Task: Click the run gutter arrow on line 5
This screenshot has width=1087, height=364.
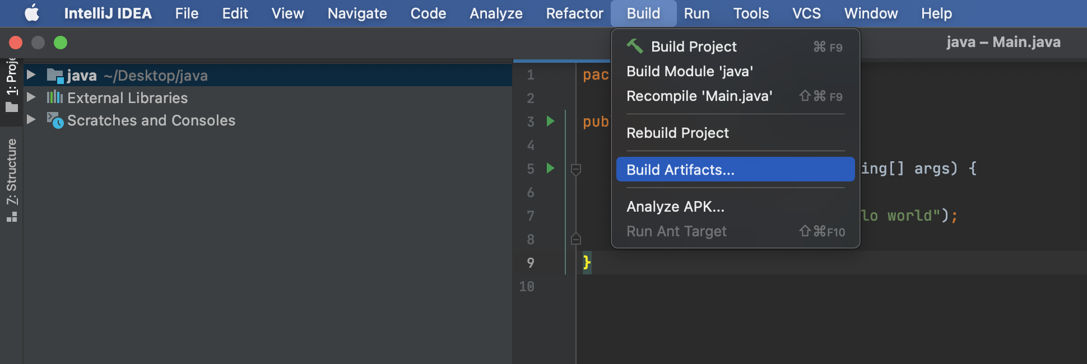Action: coord(550,168)
